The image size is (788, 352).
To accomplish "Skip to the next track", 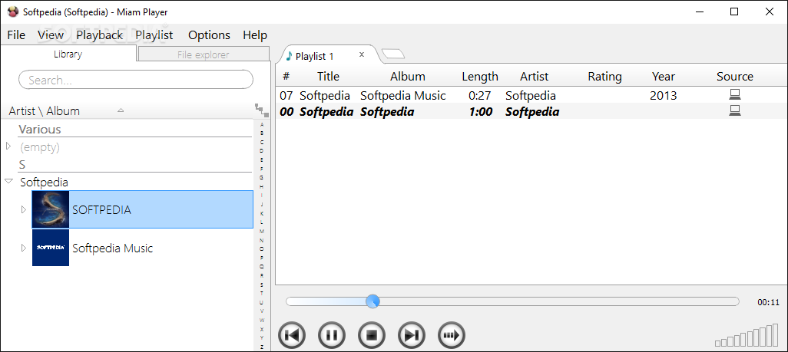I will [x=412, y=335].
